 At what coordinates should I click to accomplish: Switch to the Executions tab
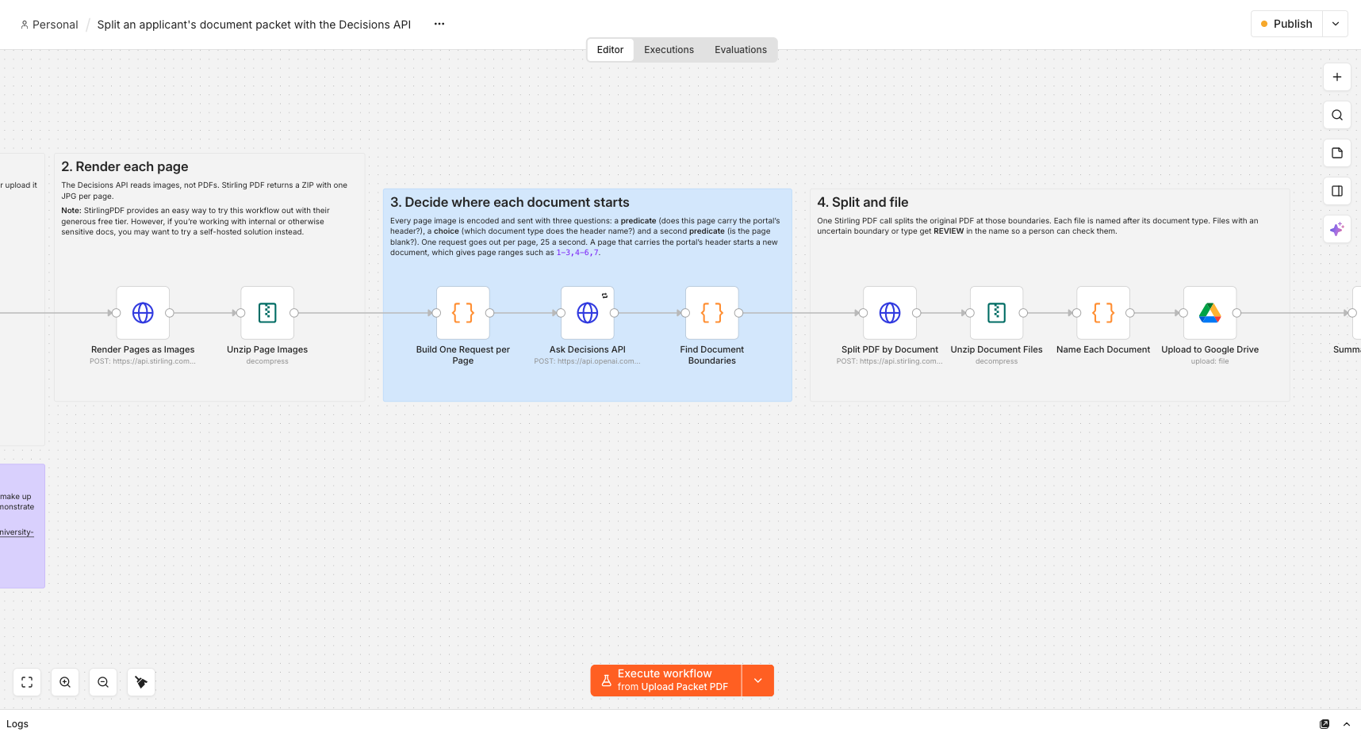[x=669, y=50]
